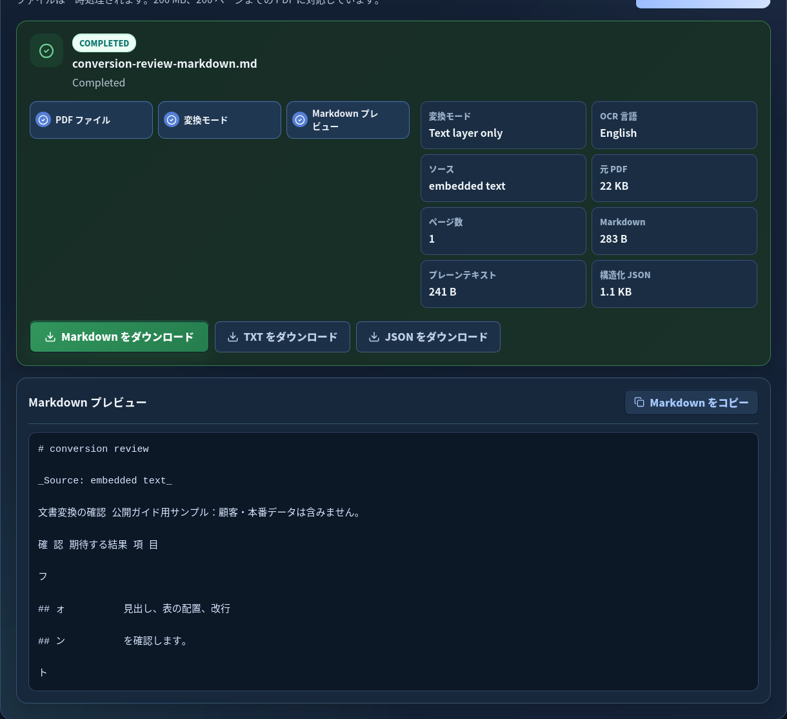Click the OCR 言語 English info card
The height and width of the screenshot is (719, 787).
point(674,125)
